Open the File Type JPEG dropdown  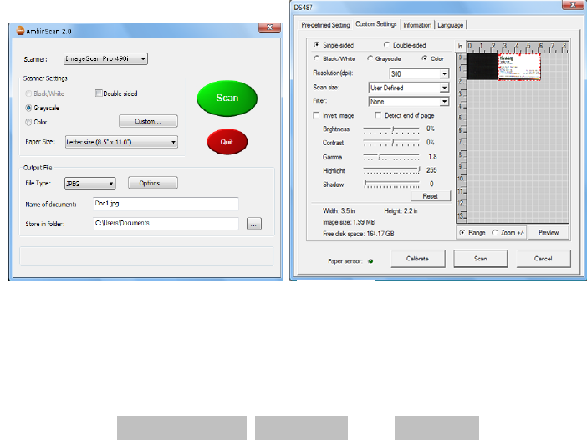coord(89,183)
